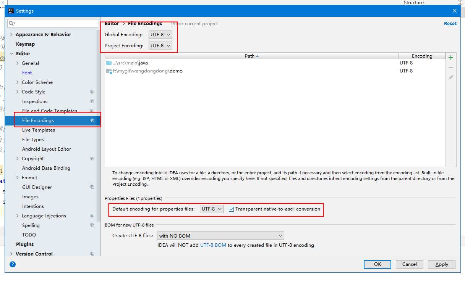This screenshot has width=465, height=283.
Task: Click the Apply button
Action: [442, 264]
